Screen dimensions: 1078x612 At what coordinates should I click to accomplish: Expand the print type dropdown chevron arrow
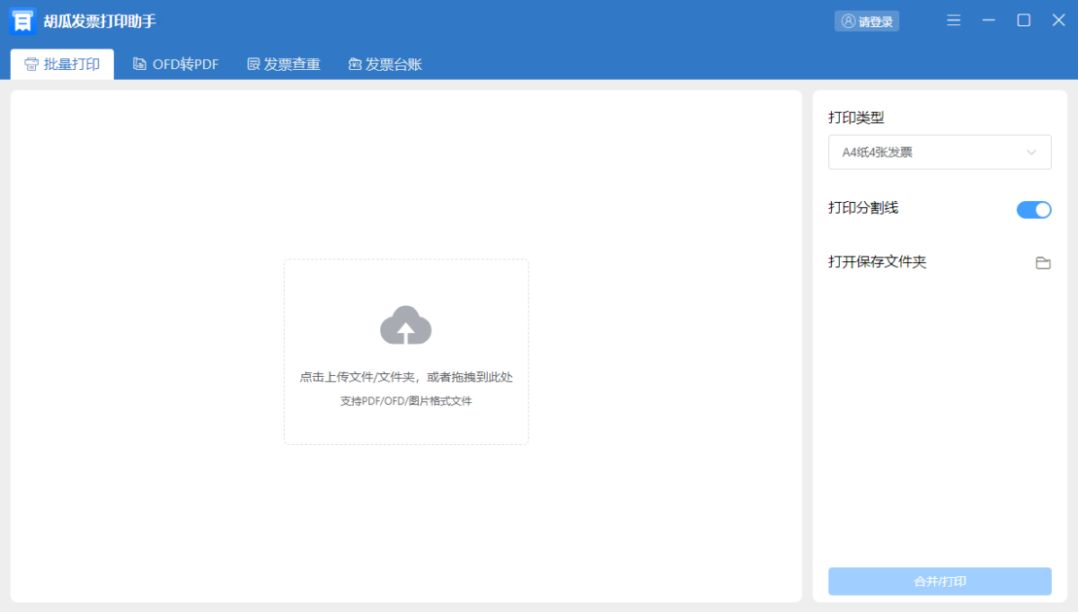click(1031, 153)
